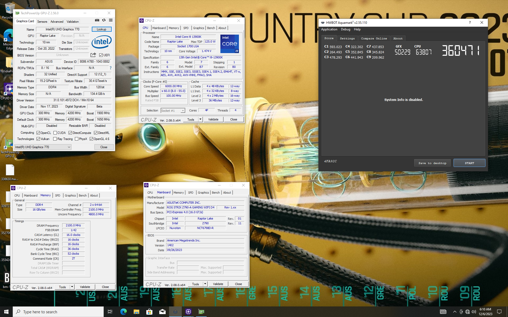Image resolution: width=508 pixels, height=317 pixels.
Task: Toggle the Vulkan checkbox
Action: (x=38, y=139)
